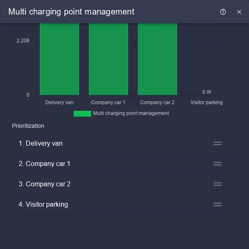Click the 'Prioritization' section heading
The width and height of the screenshot is (249, 249).
28,126
